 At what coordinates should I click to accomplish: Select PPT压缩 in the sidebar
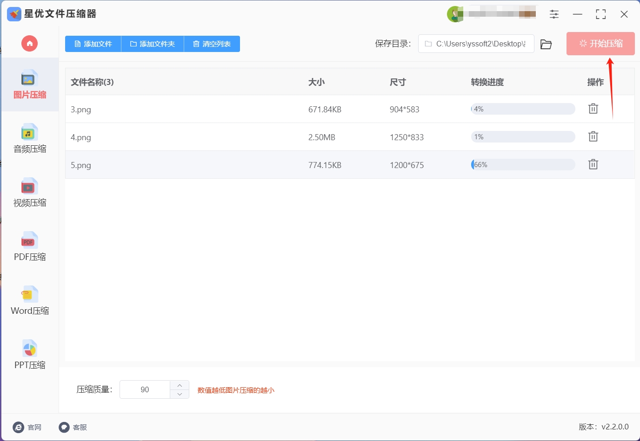pos(30,355)
